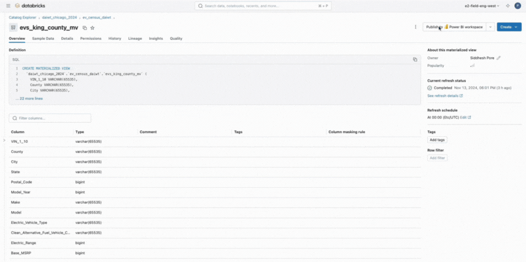Expand the Publish options dropdown arrow
The height and width of the screenshot is (262, 526).
(490, 27)
